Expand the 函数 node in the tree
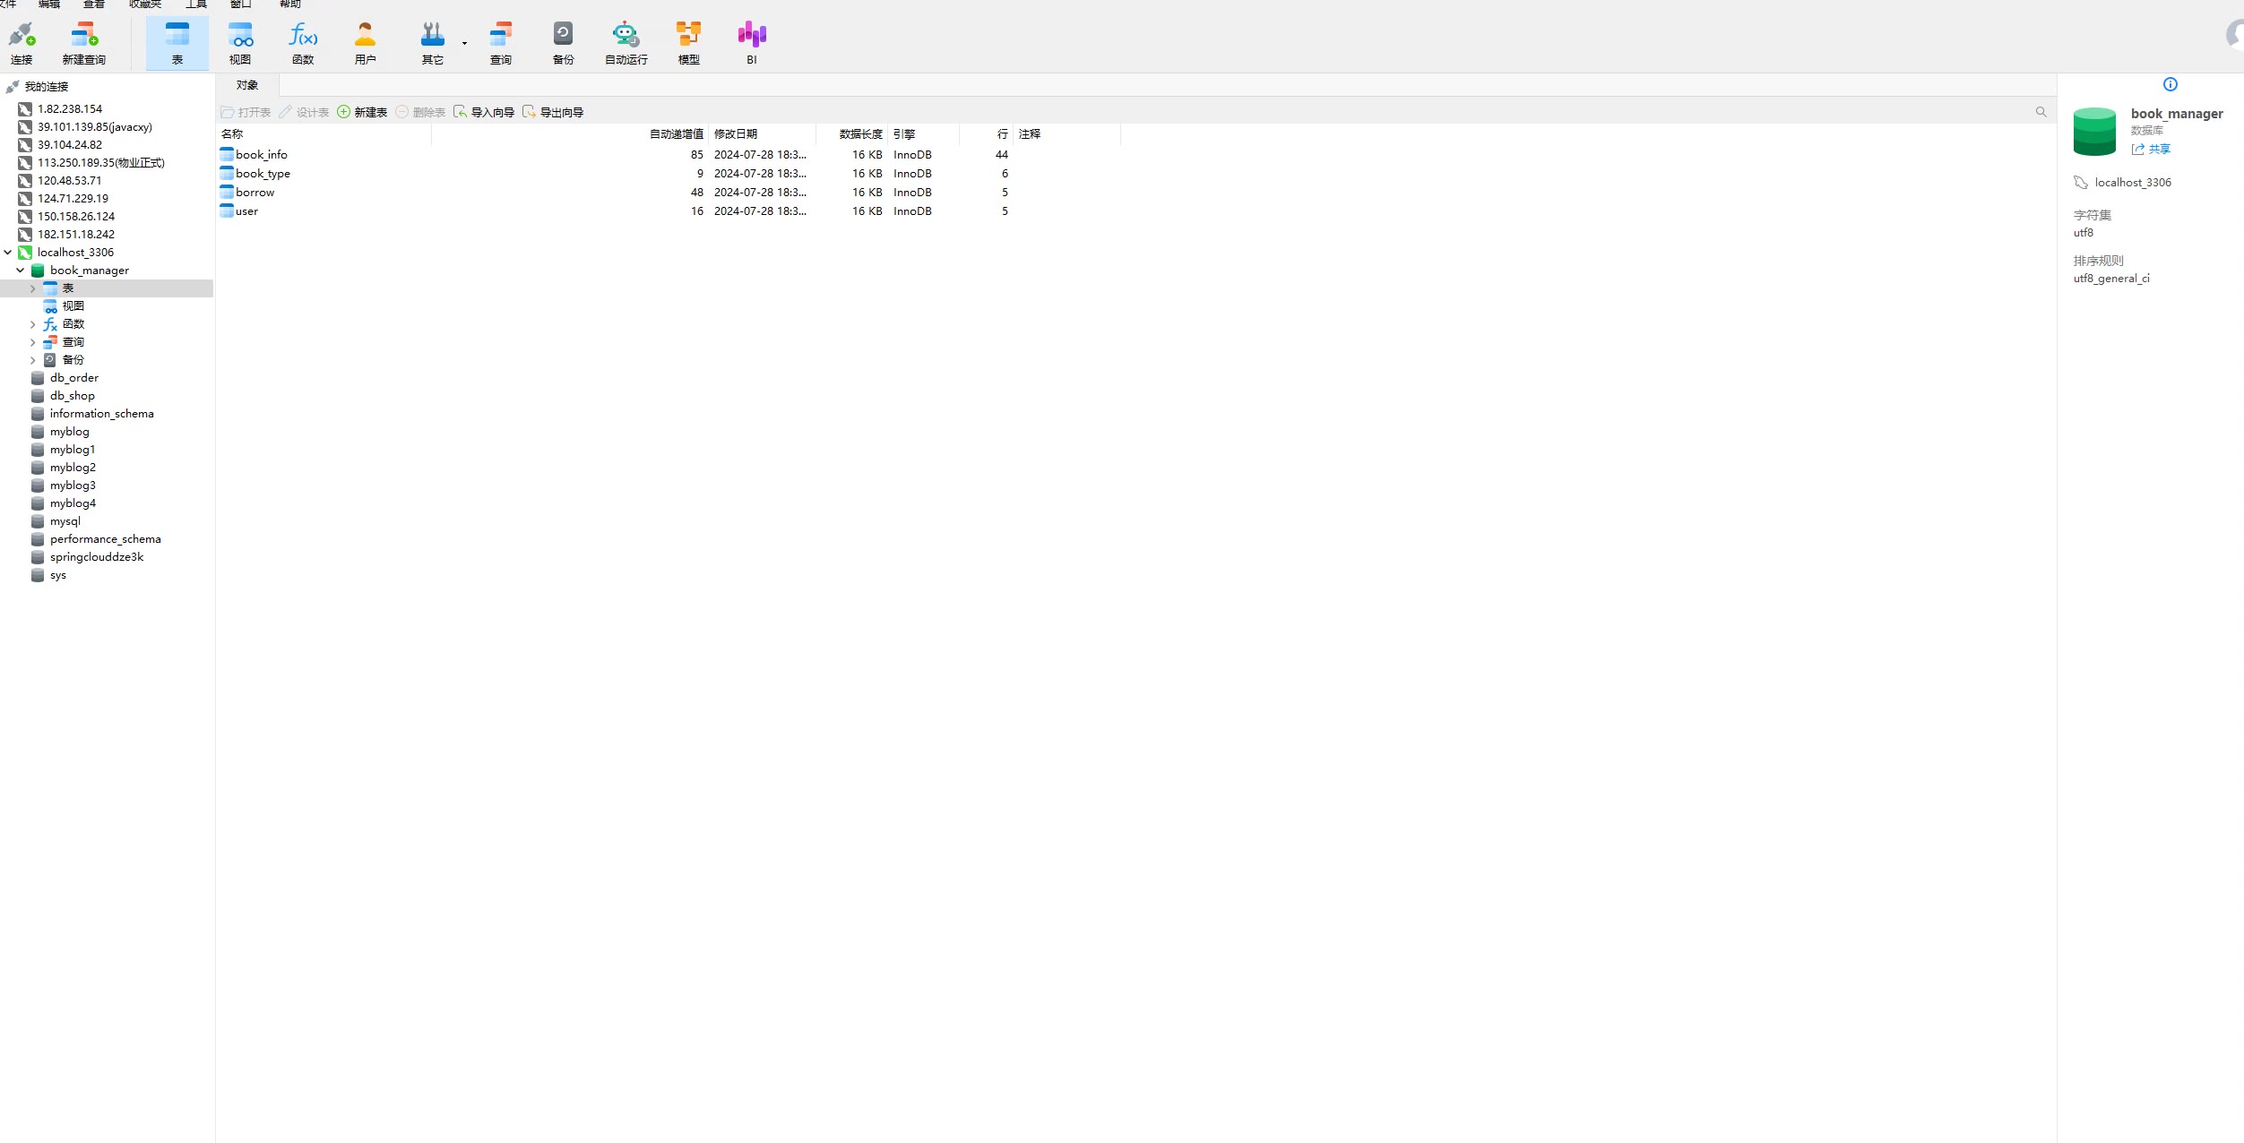The width and height of the screenshot is (2244, 1143). click(x=33, y=324)
